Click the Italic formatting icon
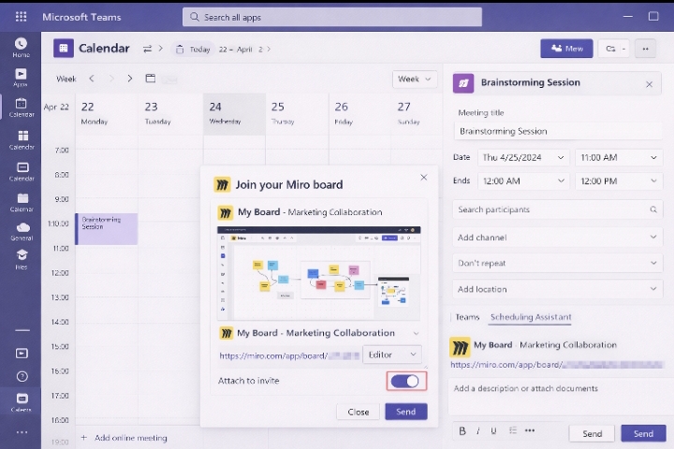Viewport: 674px width, 449px height. [x=479, y=431]
